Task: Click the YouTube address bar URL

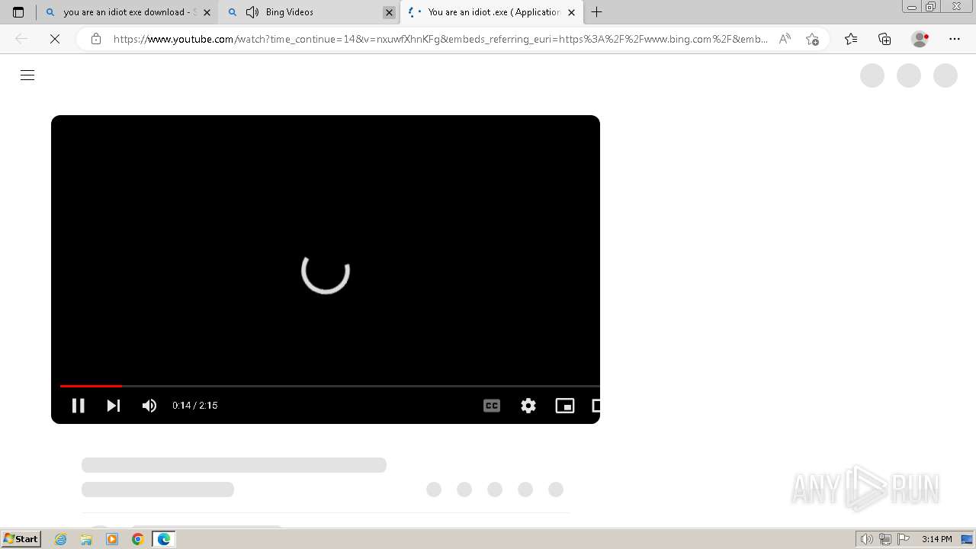Action: point(441,39)
